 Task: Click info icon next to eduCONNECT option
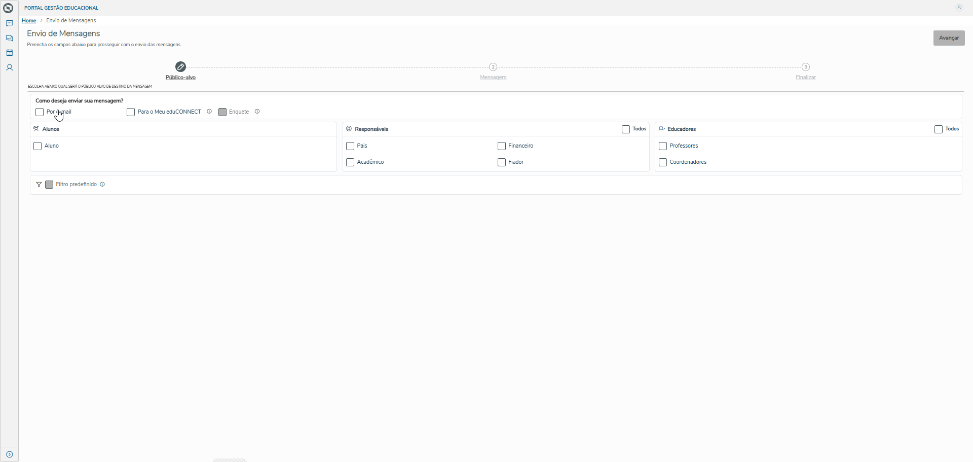[209, 112]
